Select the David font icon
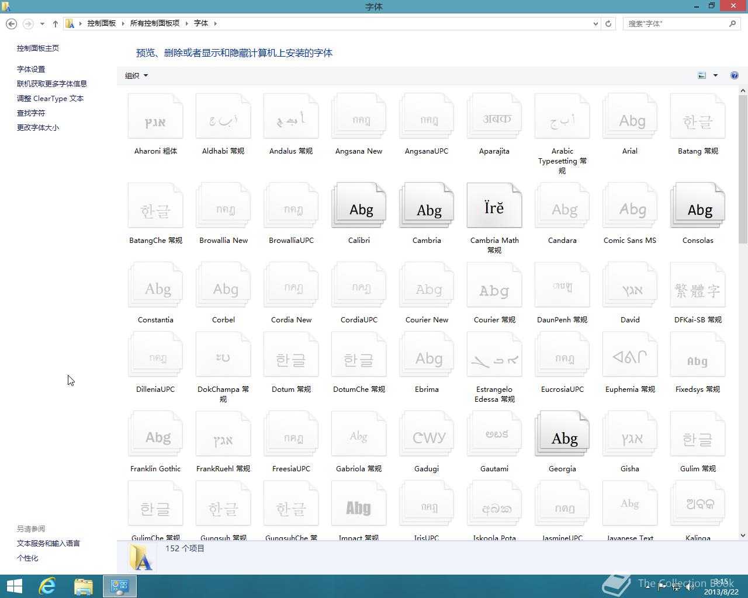The image size is (748, 598). click(630, 285)
